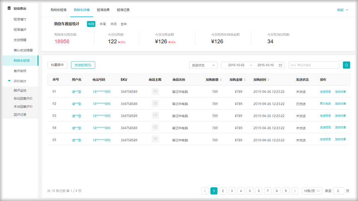The width and height of the screenshot is (358, 201).
Task: Select 今日 statistics period
Action: pyautogui.click(x=91, y=24)
